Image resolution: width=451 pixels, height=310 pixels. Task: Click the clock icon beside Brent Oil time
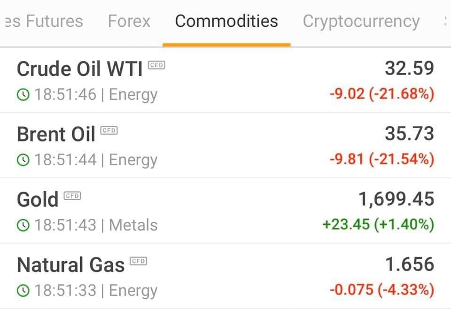pos(23,160)
